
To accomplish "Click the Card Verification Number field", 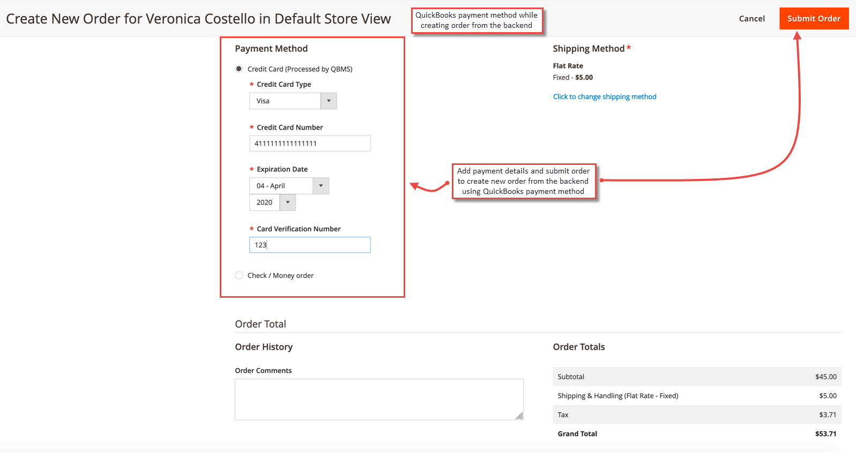I will coord(310,245).
